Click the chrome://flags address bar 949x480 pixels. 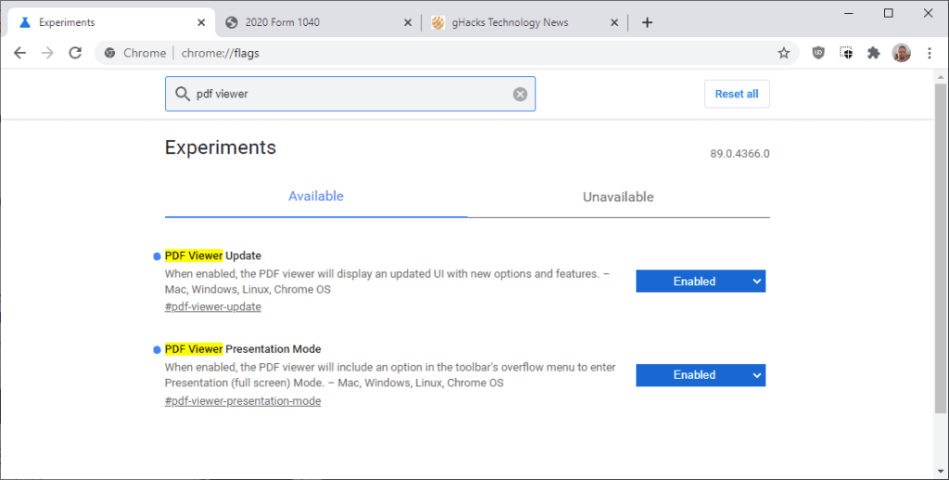447,53
